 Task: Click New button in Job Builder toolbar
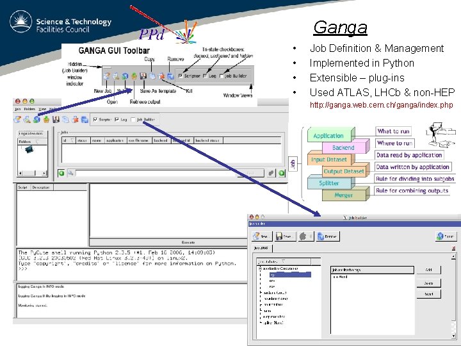[x=262, y=236]
